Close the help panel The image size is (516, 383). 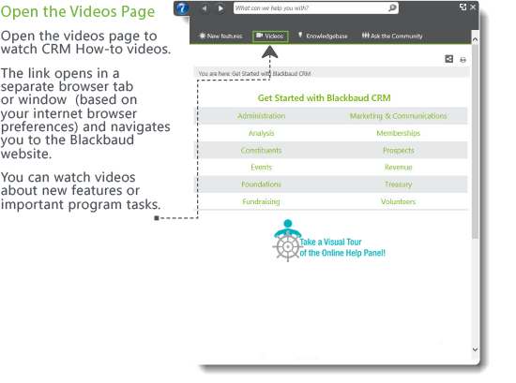[473, 7]
